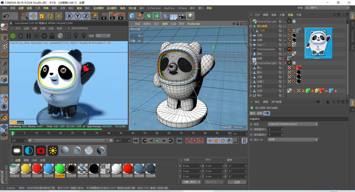
Task: Click the Subdivision Surface generator icon
Action: pos(149,16)
